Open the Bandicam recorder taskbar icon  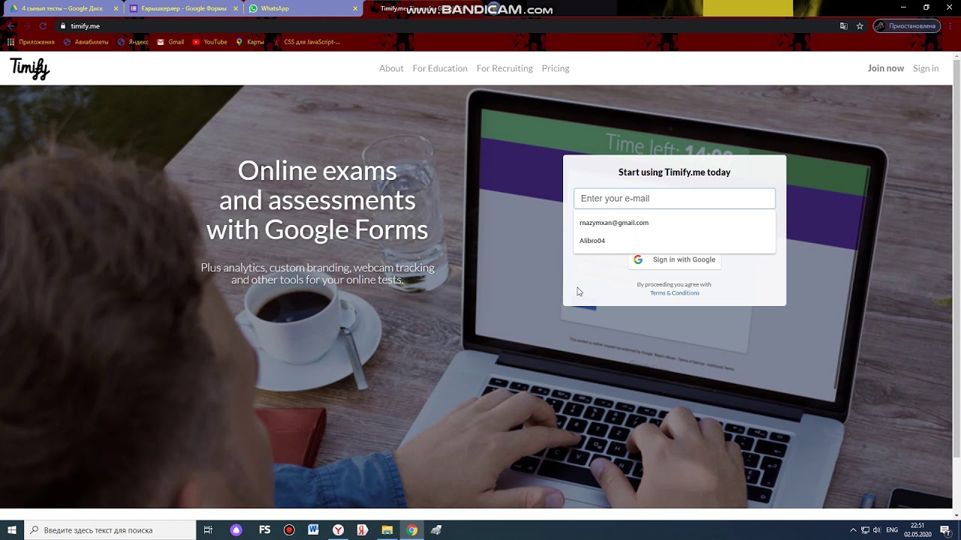click(x=289, y=530)
